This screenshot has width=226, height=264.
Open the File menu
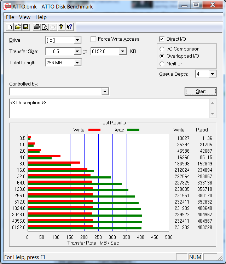coord(10,17)
